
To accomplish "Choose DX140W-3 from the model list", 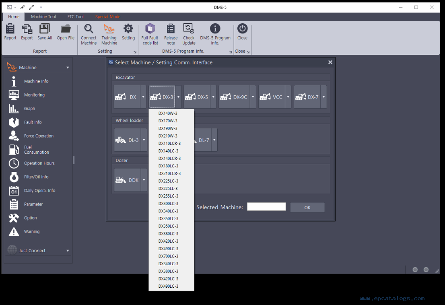I will click(171, 113).
